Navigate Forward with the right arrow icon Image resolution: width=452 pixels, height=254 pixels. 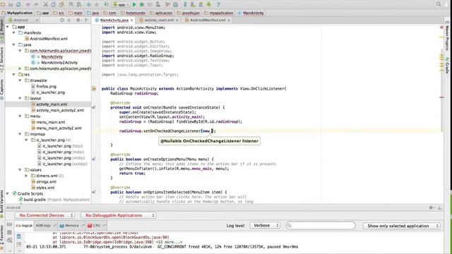click(97, 4)
